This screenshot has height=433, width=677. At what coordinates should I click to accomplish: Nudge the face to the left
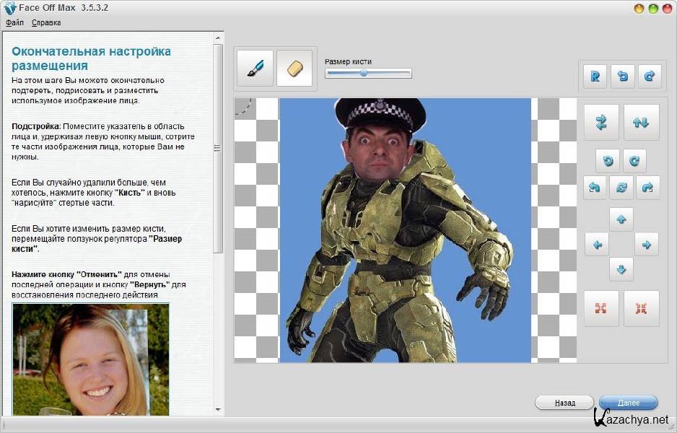pyautogui.click(x=596, y=245)
